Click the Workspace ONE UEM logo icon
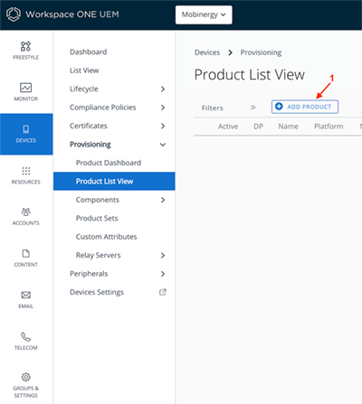Viewport: 362px width, 404px height. (x=14, y=14)
